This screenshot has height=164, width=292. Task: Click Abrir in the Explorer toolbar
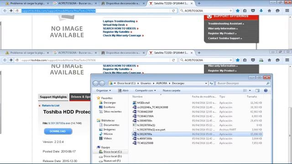click(123, 91)
